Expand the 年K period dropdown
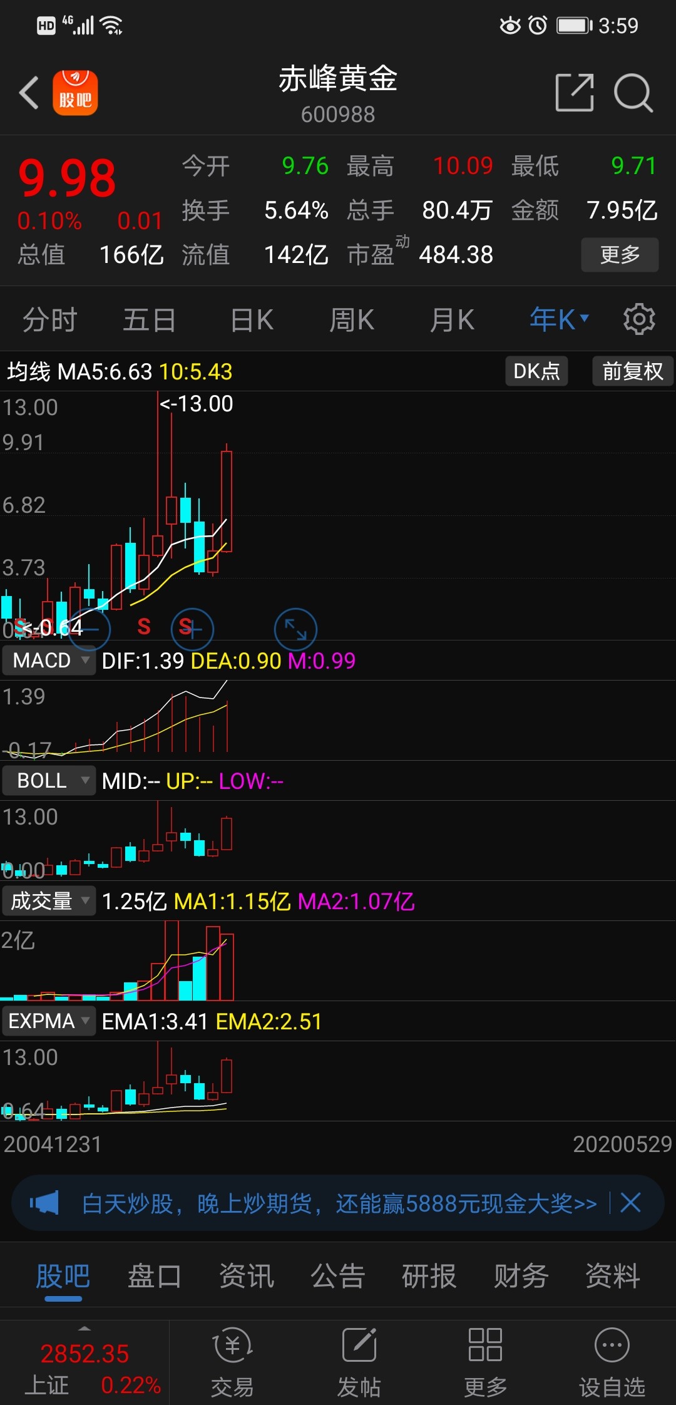 tap(559, 319)
